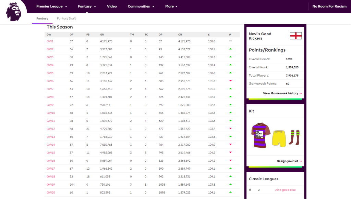Open the Video menu item
The width and height of the screenshot is (351, 199).
[x=112, y=6]
